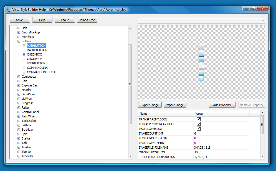The height and width of the screenshot is (171, 276).
Task: Click the Name column header
Action: (x=166, y=114)
